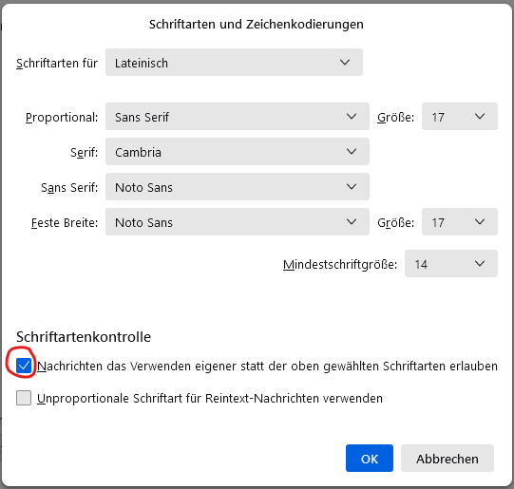Click the Nachrichten eigener Schriftarten label text
Screen dimensions: 514x489
(x=267, y=367)
